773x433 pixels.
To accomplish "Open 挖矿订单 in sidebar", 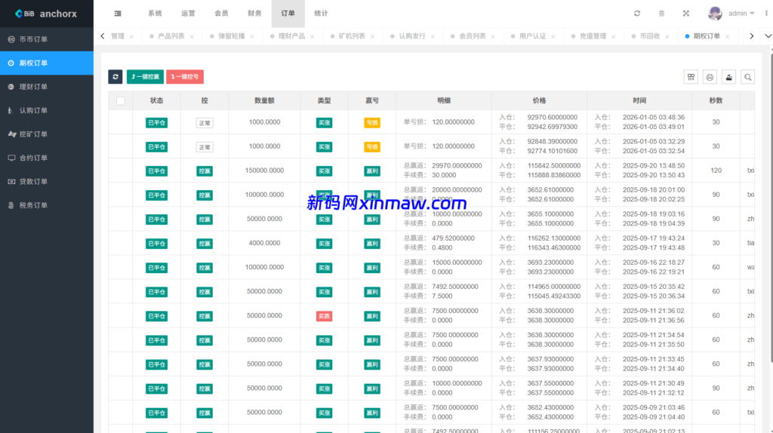I will (x=47, y=134).
